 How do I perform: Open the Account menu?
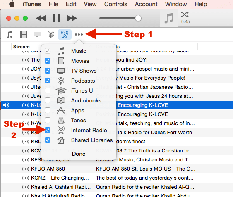point(146,4)
